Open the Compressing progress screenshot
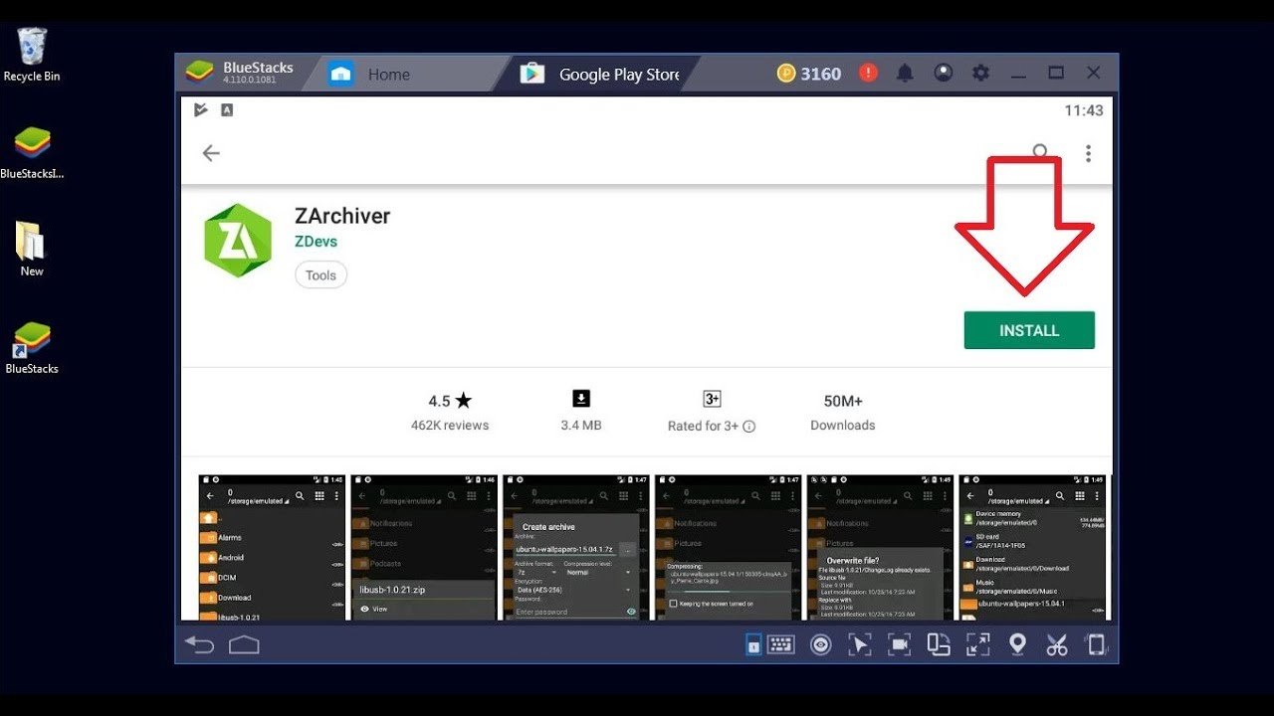This screenshot has width=1274, height=716. click(728, 547)
